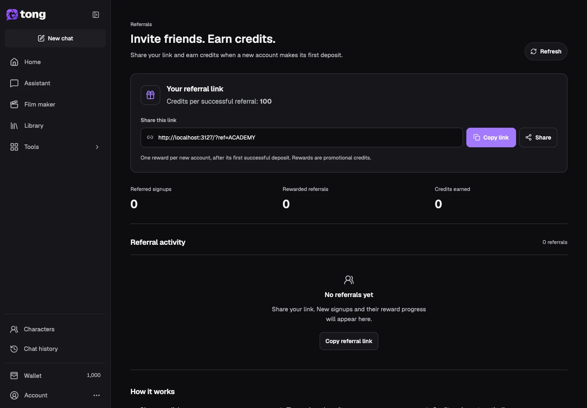Share the referral link
Viewport: 587px width, 408px height.
(x=538, y=137)
